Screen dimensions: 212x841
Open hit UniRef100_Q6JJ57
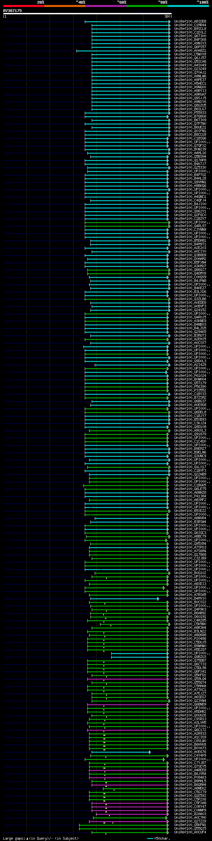point(190,58)
